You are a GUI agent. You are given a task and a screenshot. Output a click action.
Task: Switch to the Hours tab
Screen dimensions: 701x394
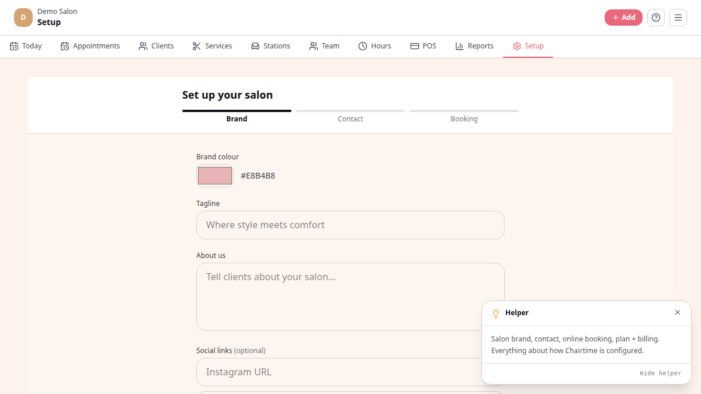pos(375,46)
